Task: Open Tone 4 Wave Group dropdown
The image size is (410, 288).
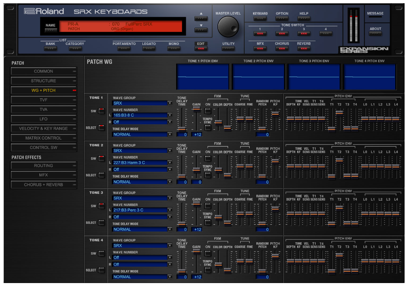Action: [142, 246]
